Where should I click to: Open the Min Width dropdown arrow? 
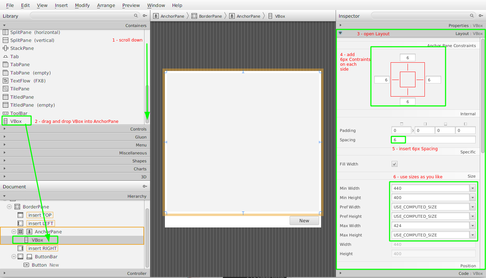pos(473,188)
